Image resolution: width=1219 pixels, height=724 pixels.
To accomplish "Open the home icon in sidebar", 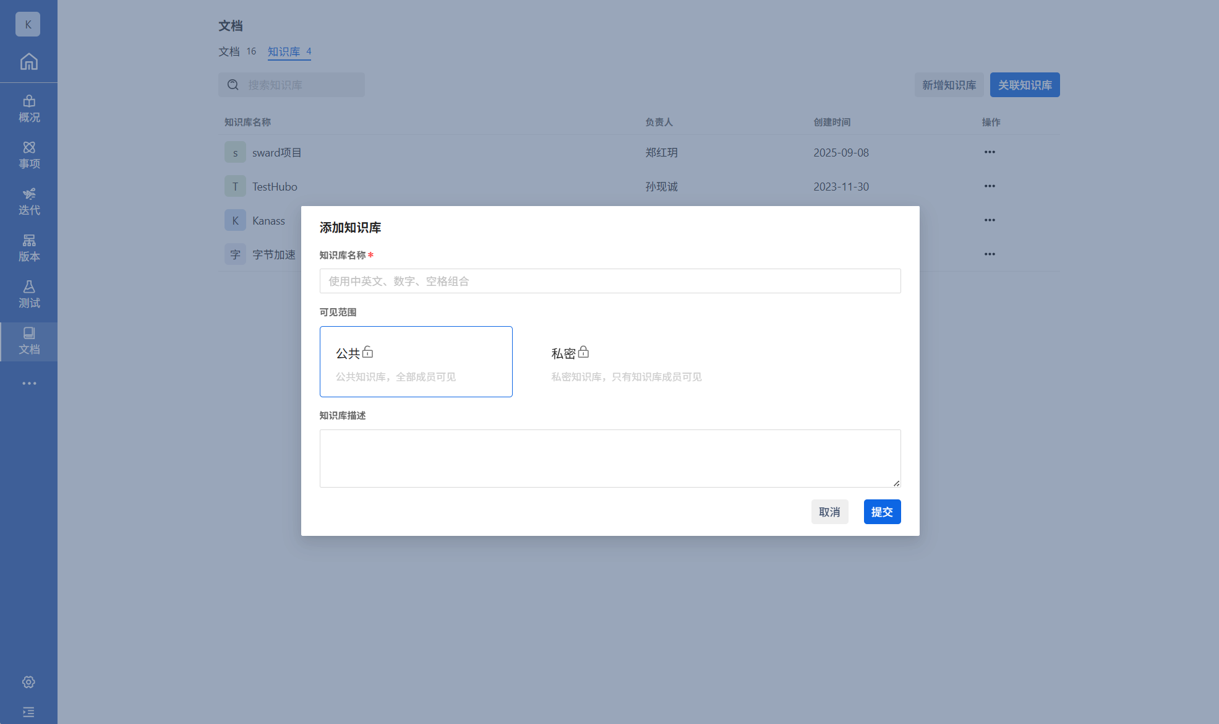I will click(x=28, y=62).
